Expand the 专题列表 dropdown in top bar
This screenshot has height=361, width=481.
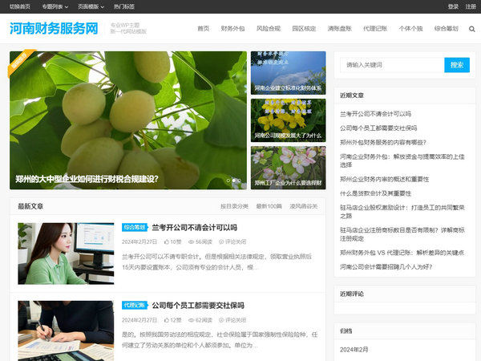55,6
